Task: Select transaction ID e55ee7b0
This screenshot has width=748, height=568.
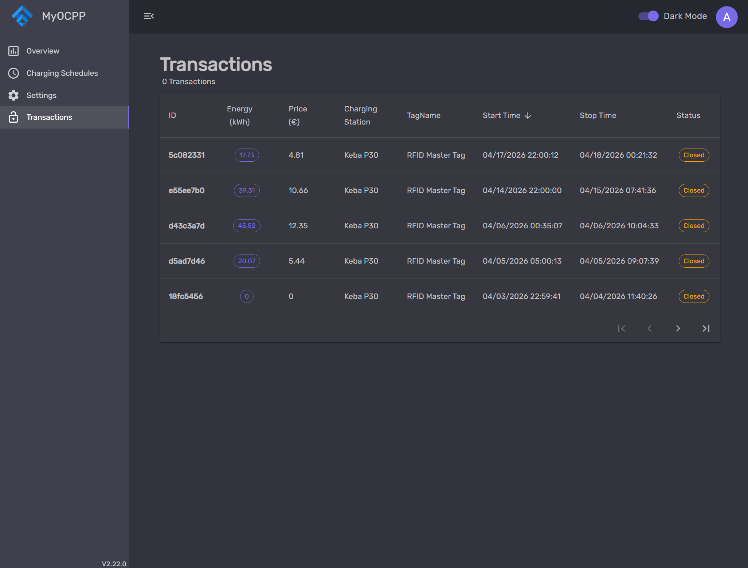Action: coord(186,190)
